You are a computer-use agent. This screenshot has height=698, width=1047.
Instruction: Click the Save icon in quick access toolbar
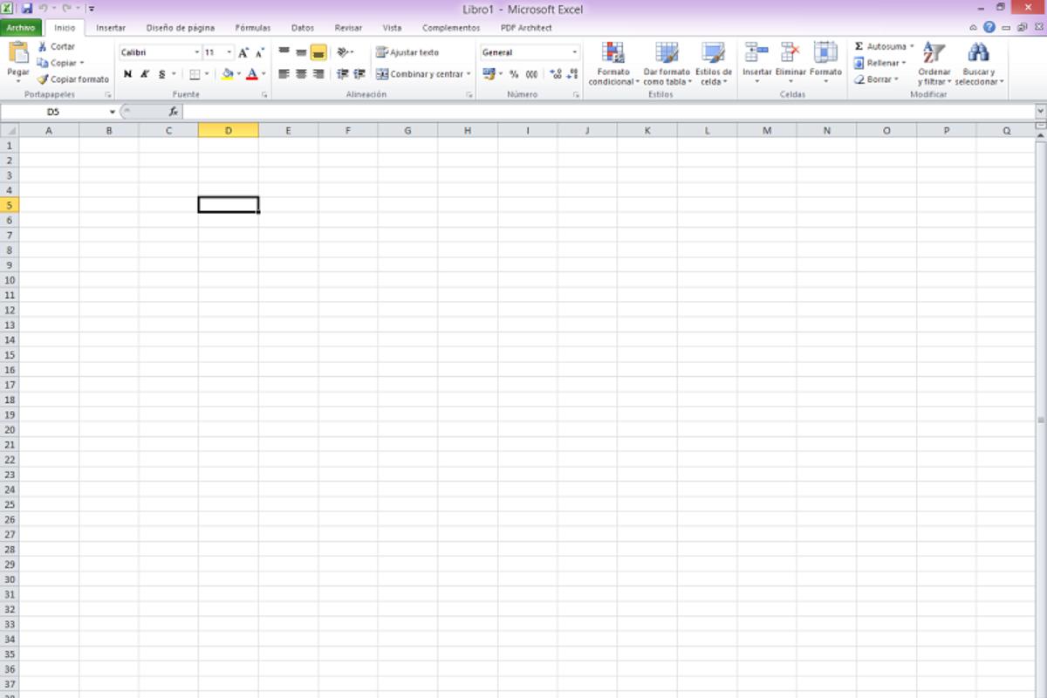[26, 9]
